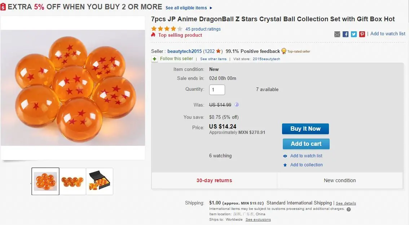Expand shipping See details link

point(346,203)
